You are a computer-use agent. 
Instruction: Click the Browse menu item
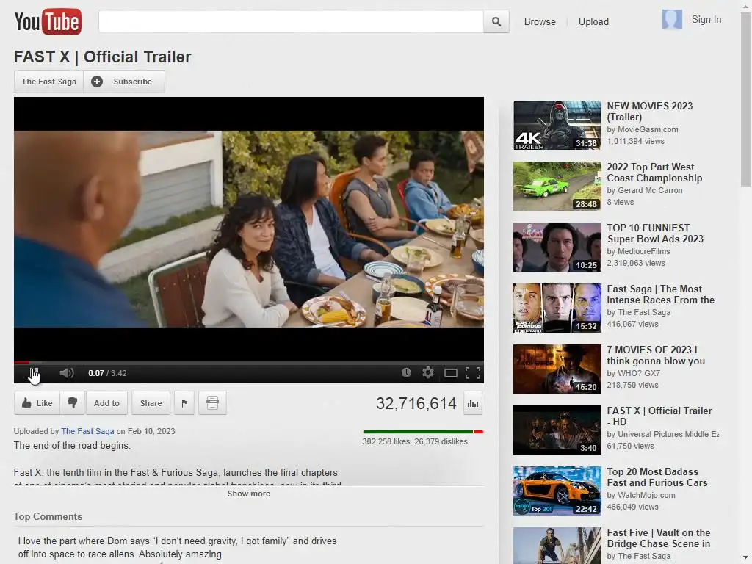pos(540,21)
